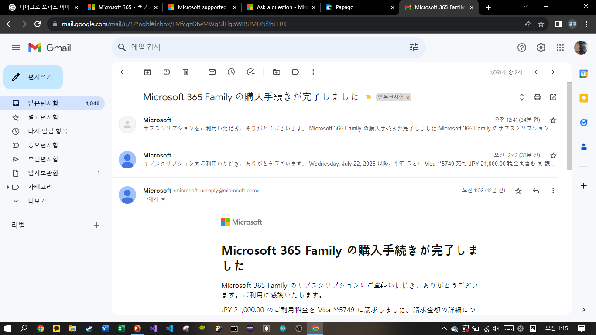This screenshot has height=335, width=596.
Task: Show older conversation arrow
Action: click(553, 72)
